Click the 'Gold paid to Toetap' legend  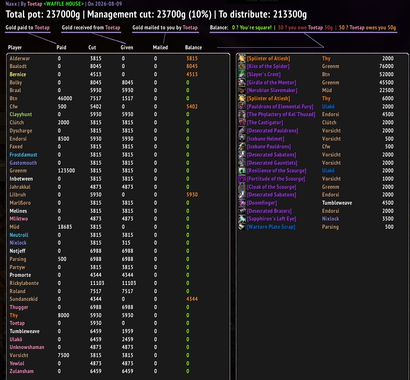[x=27, y=27]
